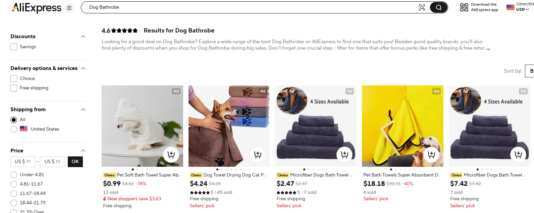
Task: Collapse the Discounts filter section
Action: pos(83,36)
